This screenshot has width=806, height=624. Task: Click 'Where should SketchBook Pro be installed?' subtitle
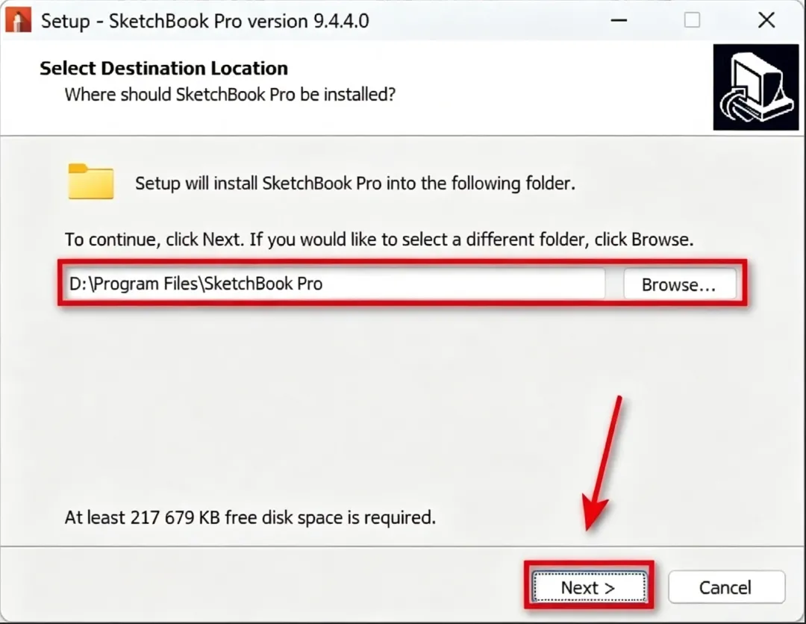231,95
